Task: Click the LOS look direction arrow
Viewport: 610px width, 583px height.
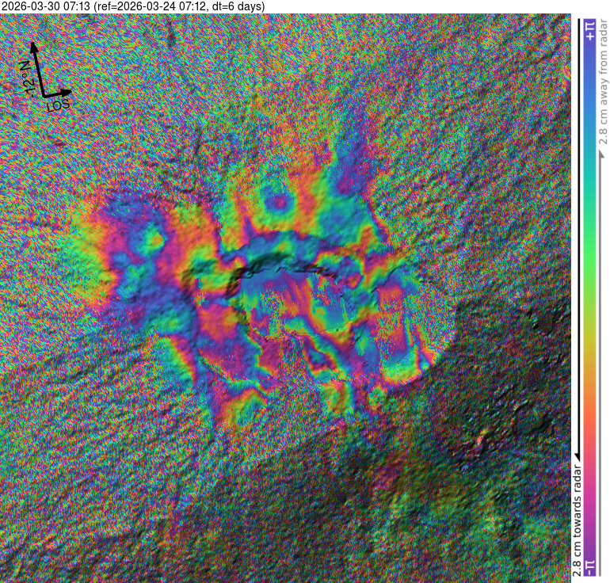Action: [x=57, y=94]
